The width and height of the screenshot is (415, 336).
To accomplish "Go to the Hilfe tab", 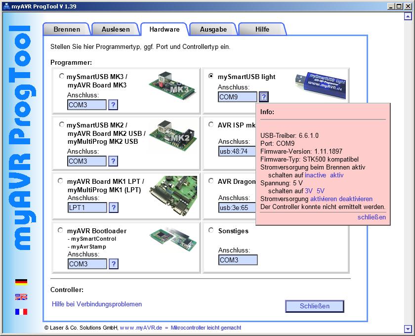I will pyautogui.click(x=262, y=29).
